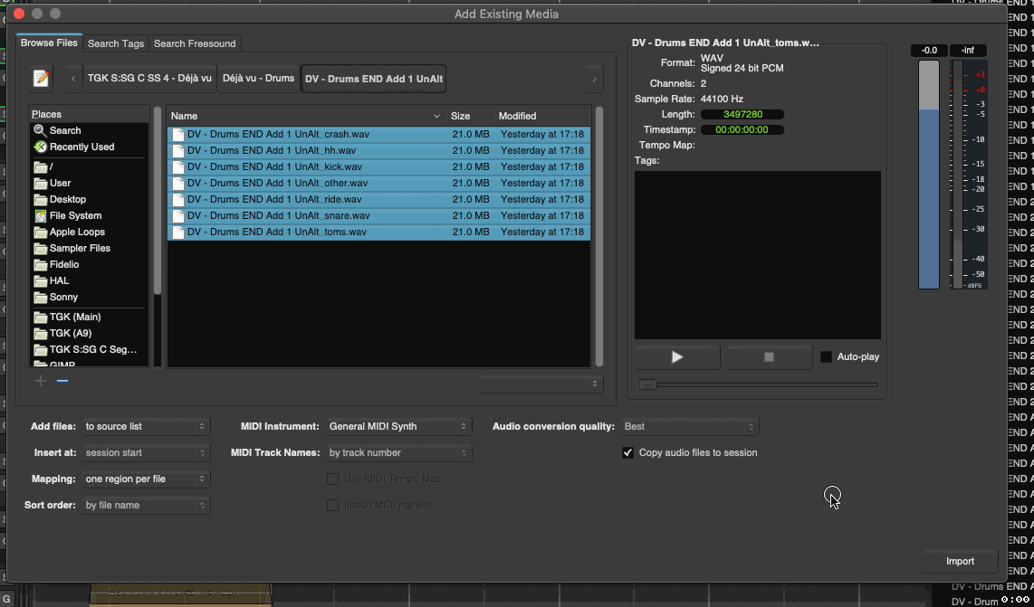Open Recently Used in Places
This screenshot has width=1034, height=607.
[x=81, y=147]
